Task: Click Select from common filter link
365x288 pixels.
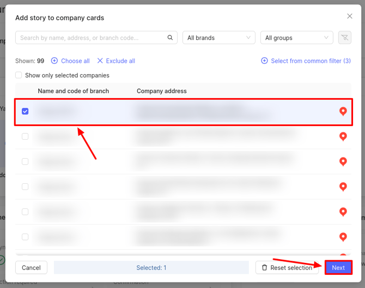Action: point(306,61)
